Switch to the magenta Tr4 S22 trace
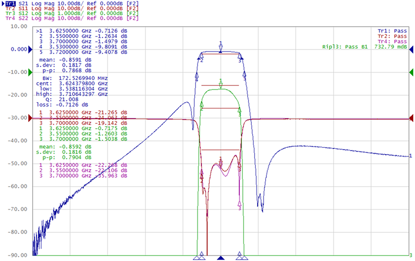The width and height of the screenshot is (415, 261). point(10,18)
